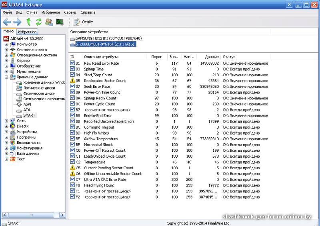Screen dimensions: 320x226
Task: Toggle checkbox for Spinup Time
Action: (x=72, y=69)
